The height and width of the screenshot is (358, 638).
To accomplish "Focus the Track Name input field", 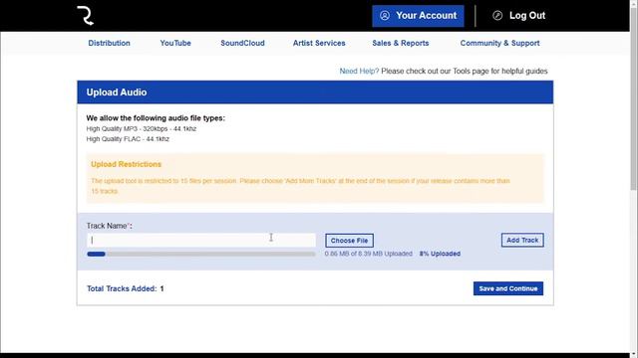I will [x=201, y=240].
